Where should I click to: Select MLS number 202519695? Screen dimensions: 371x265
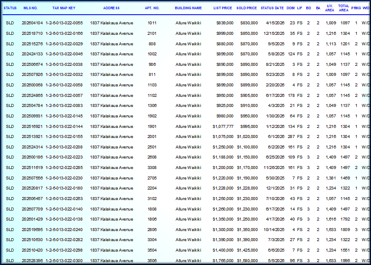pos(32,230)
